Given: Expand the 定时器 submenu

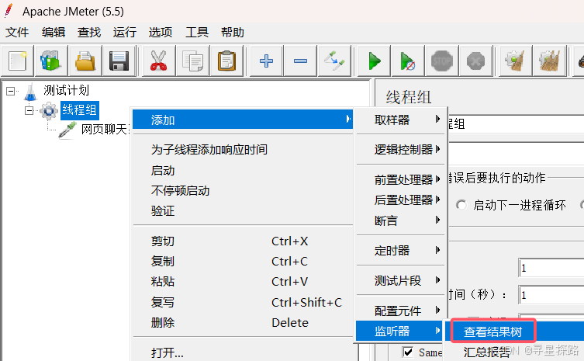Looking at the screenshot, I should click(x=400, y=250).
